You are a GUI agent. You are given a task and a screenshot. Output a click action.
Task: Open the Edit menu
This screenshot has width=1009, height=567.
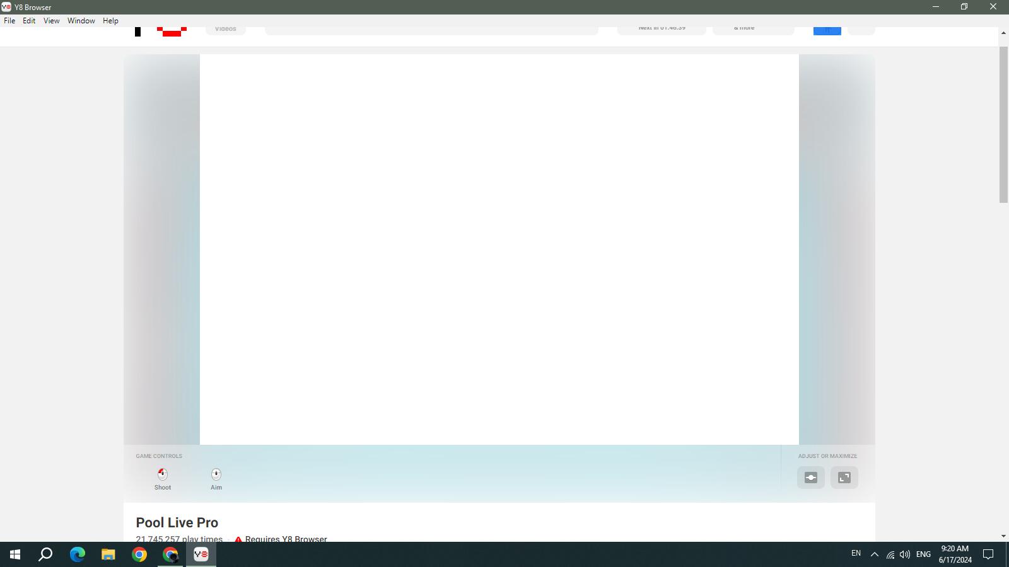click(x=29, y=21)
